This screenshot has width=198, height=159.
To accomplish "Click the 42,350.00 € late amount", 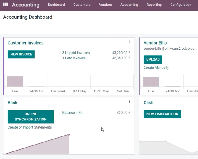I will [x=121, y=58].
